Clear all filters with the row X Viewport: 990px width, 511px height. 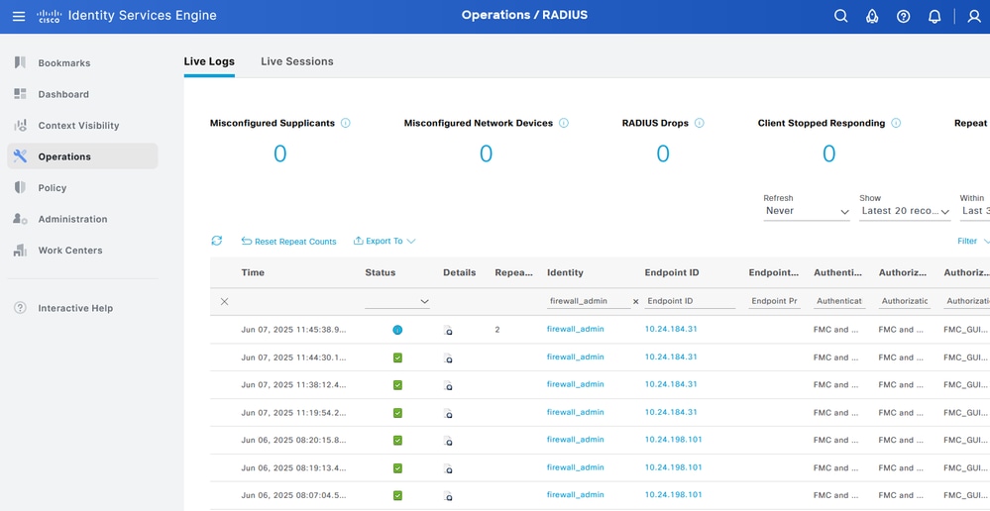pos(224,302)
